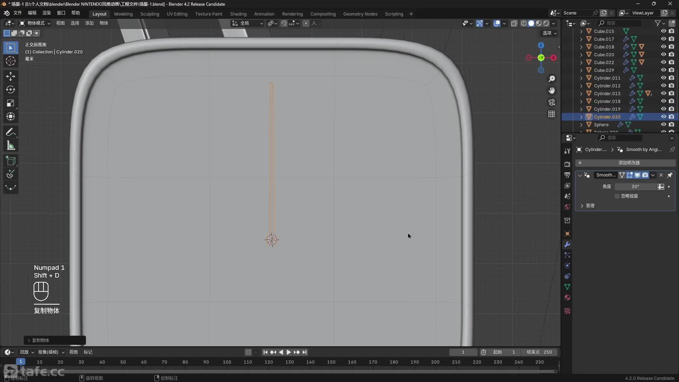
Task: Expand the Cube.015 outliner row
Action: [x=581, y=31]
